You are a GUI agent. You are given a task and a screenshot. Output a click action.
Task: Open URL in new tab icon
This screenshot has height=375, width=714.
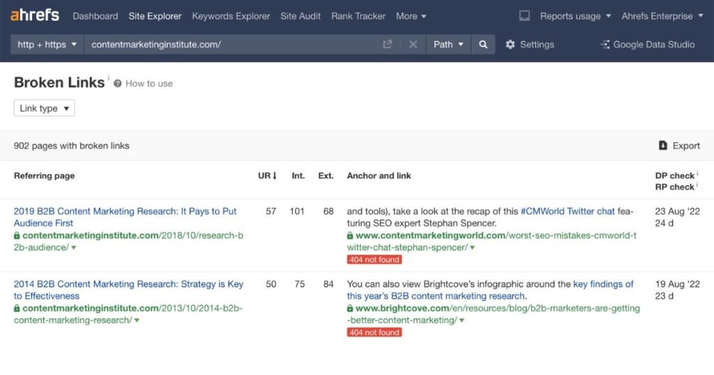click(388, 45)
